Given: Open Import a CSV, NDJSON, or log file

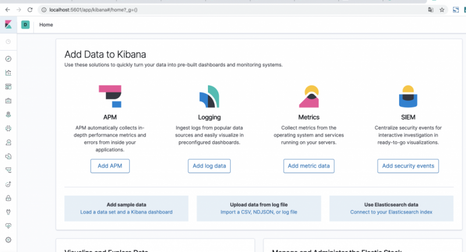Looking at the screenshot, I should [x=259, y=212].
